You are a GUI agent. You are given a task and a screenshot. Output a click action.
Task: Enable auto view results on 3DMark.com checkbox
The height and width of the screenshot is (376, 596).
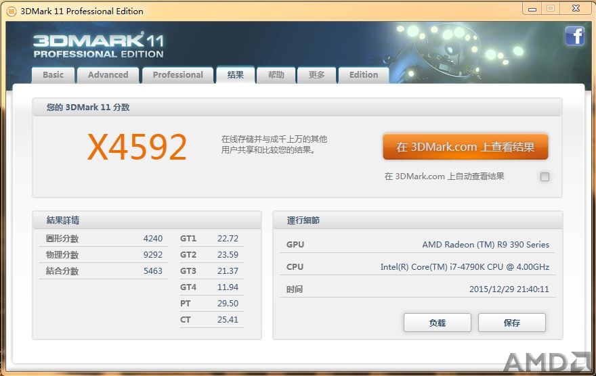coord(545,177)
